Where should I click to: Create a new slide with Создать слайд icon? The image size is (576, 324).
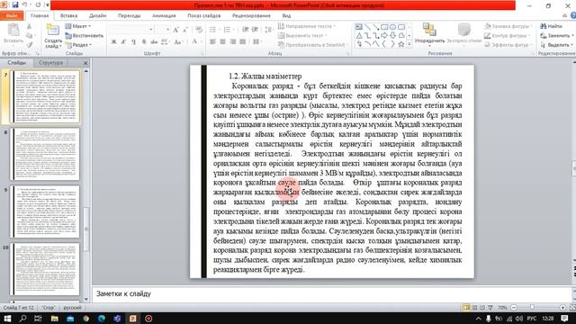point(53,30)
